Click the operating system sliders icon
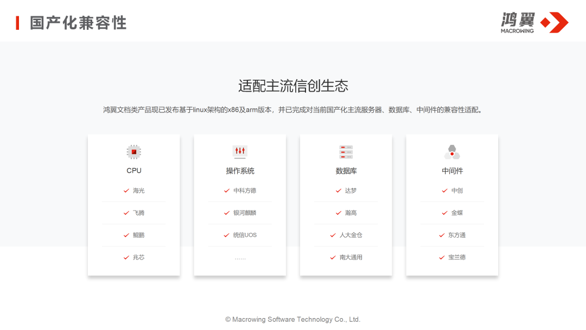The width and height of the screenshot is (586, 330). (240, 152)
